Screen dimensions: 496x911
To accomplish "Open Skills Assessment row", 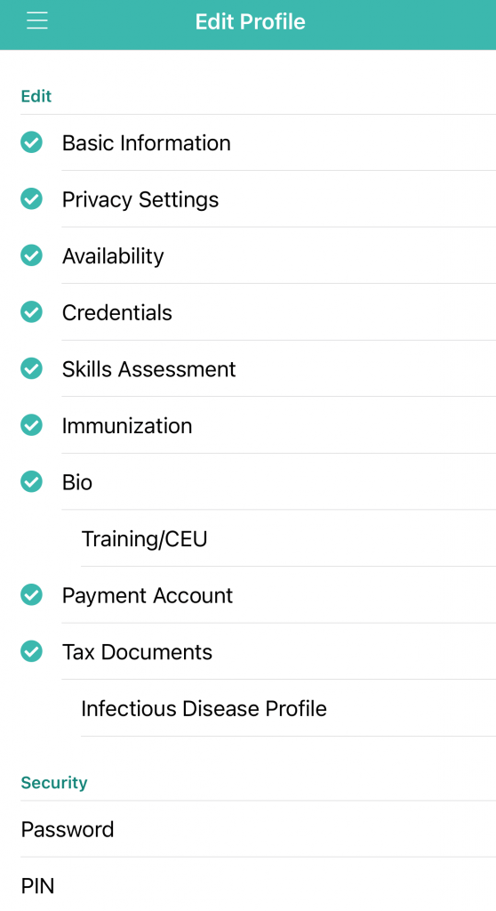I will pyautogui.click(x=248, y=369).
